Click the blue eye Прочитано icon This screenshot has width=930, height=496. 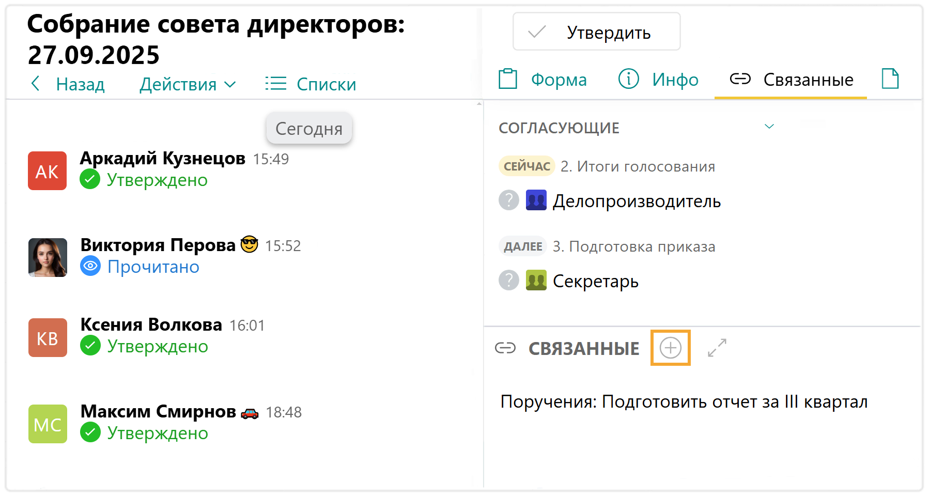pyautogui.click(x=90, y=266)
